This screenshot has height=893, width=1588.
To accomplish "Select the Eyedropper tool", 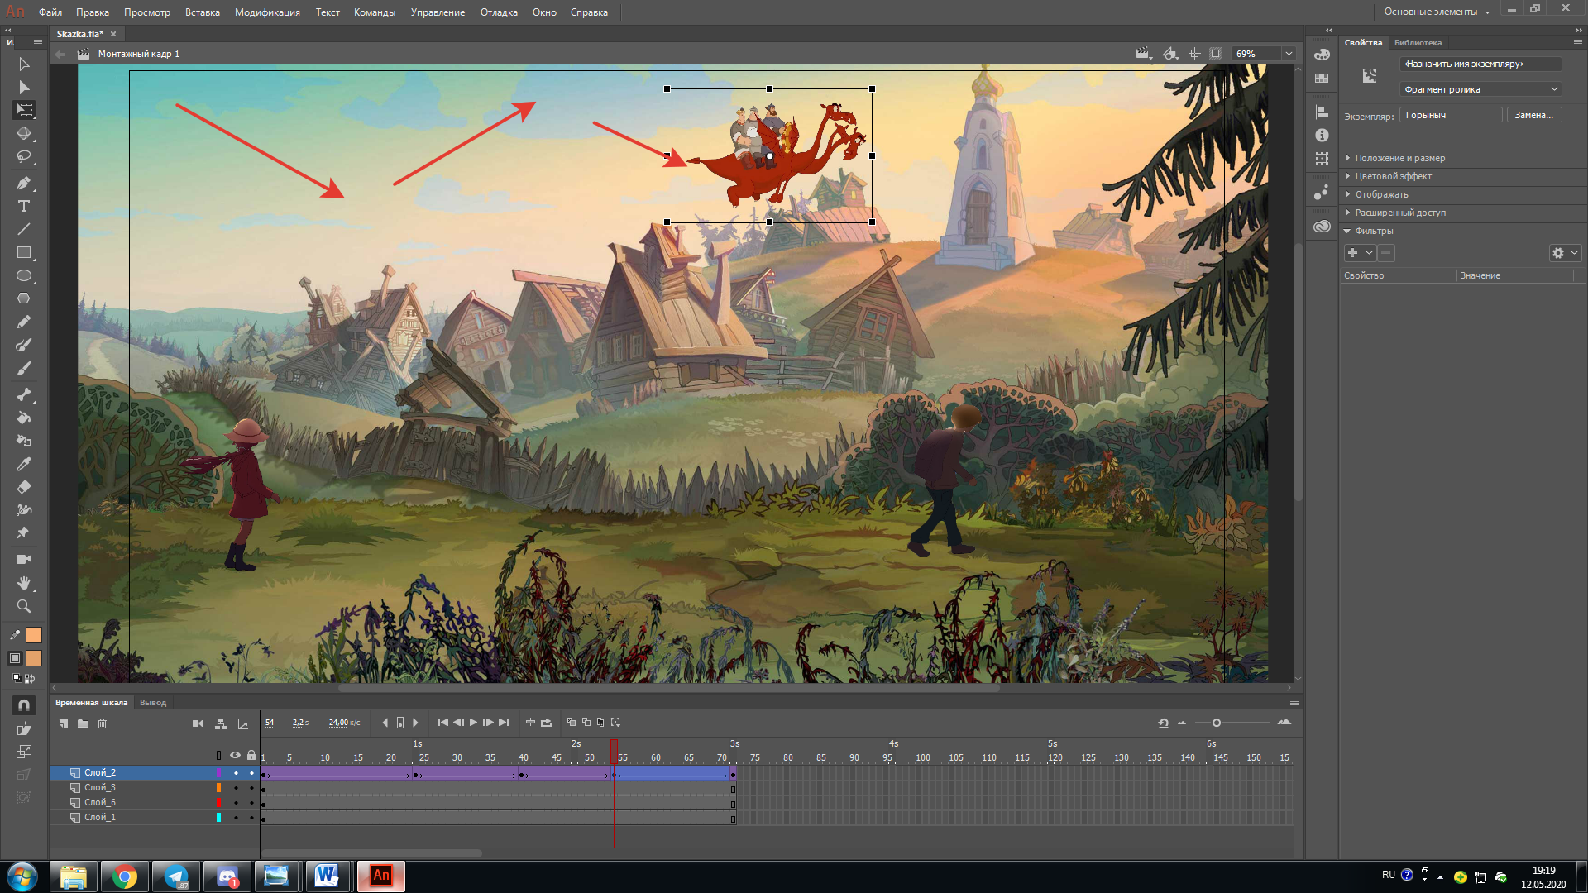I will pos(24,464).
